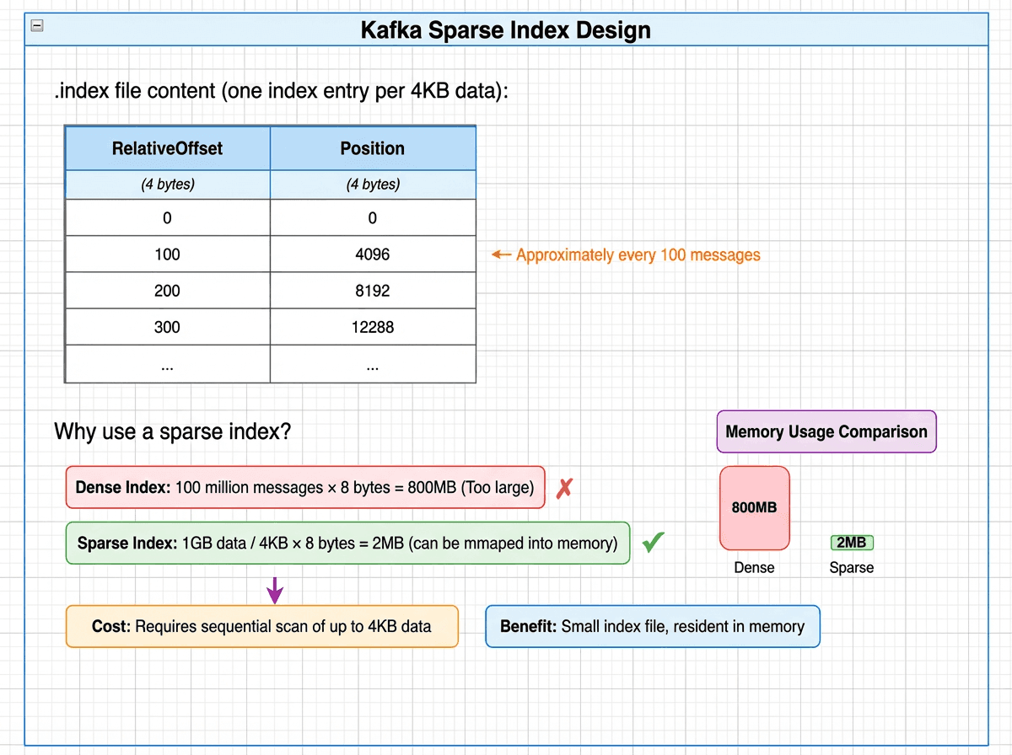Click the Position column header
The height and width of the screenshot is (755, 1012).
pyautogui.click(x=373, y=147)
